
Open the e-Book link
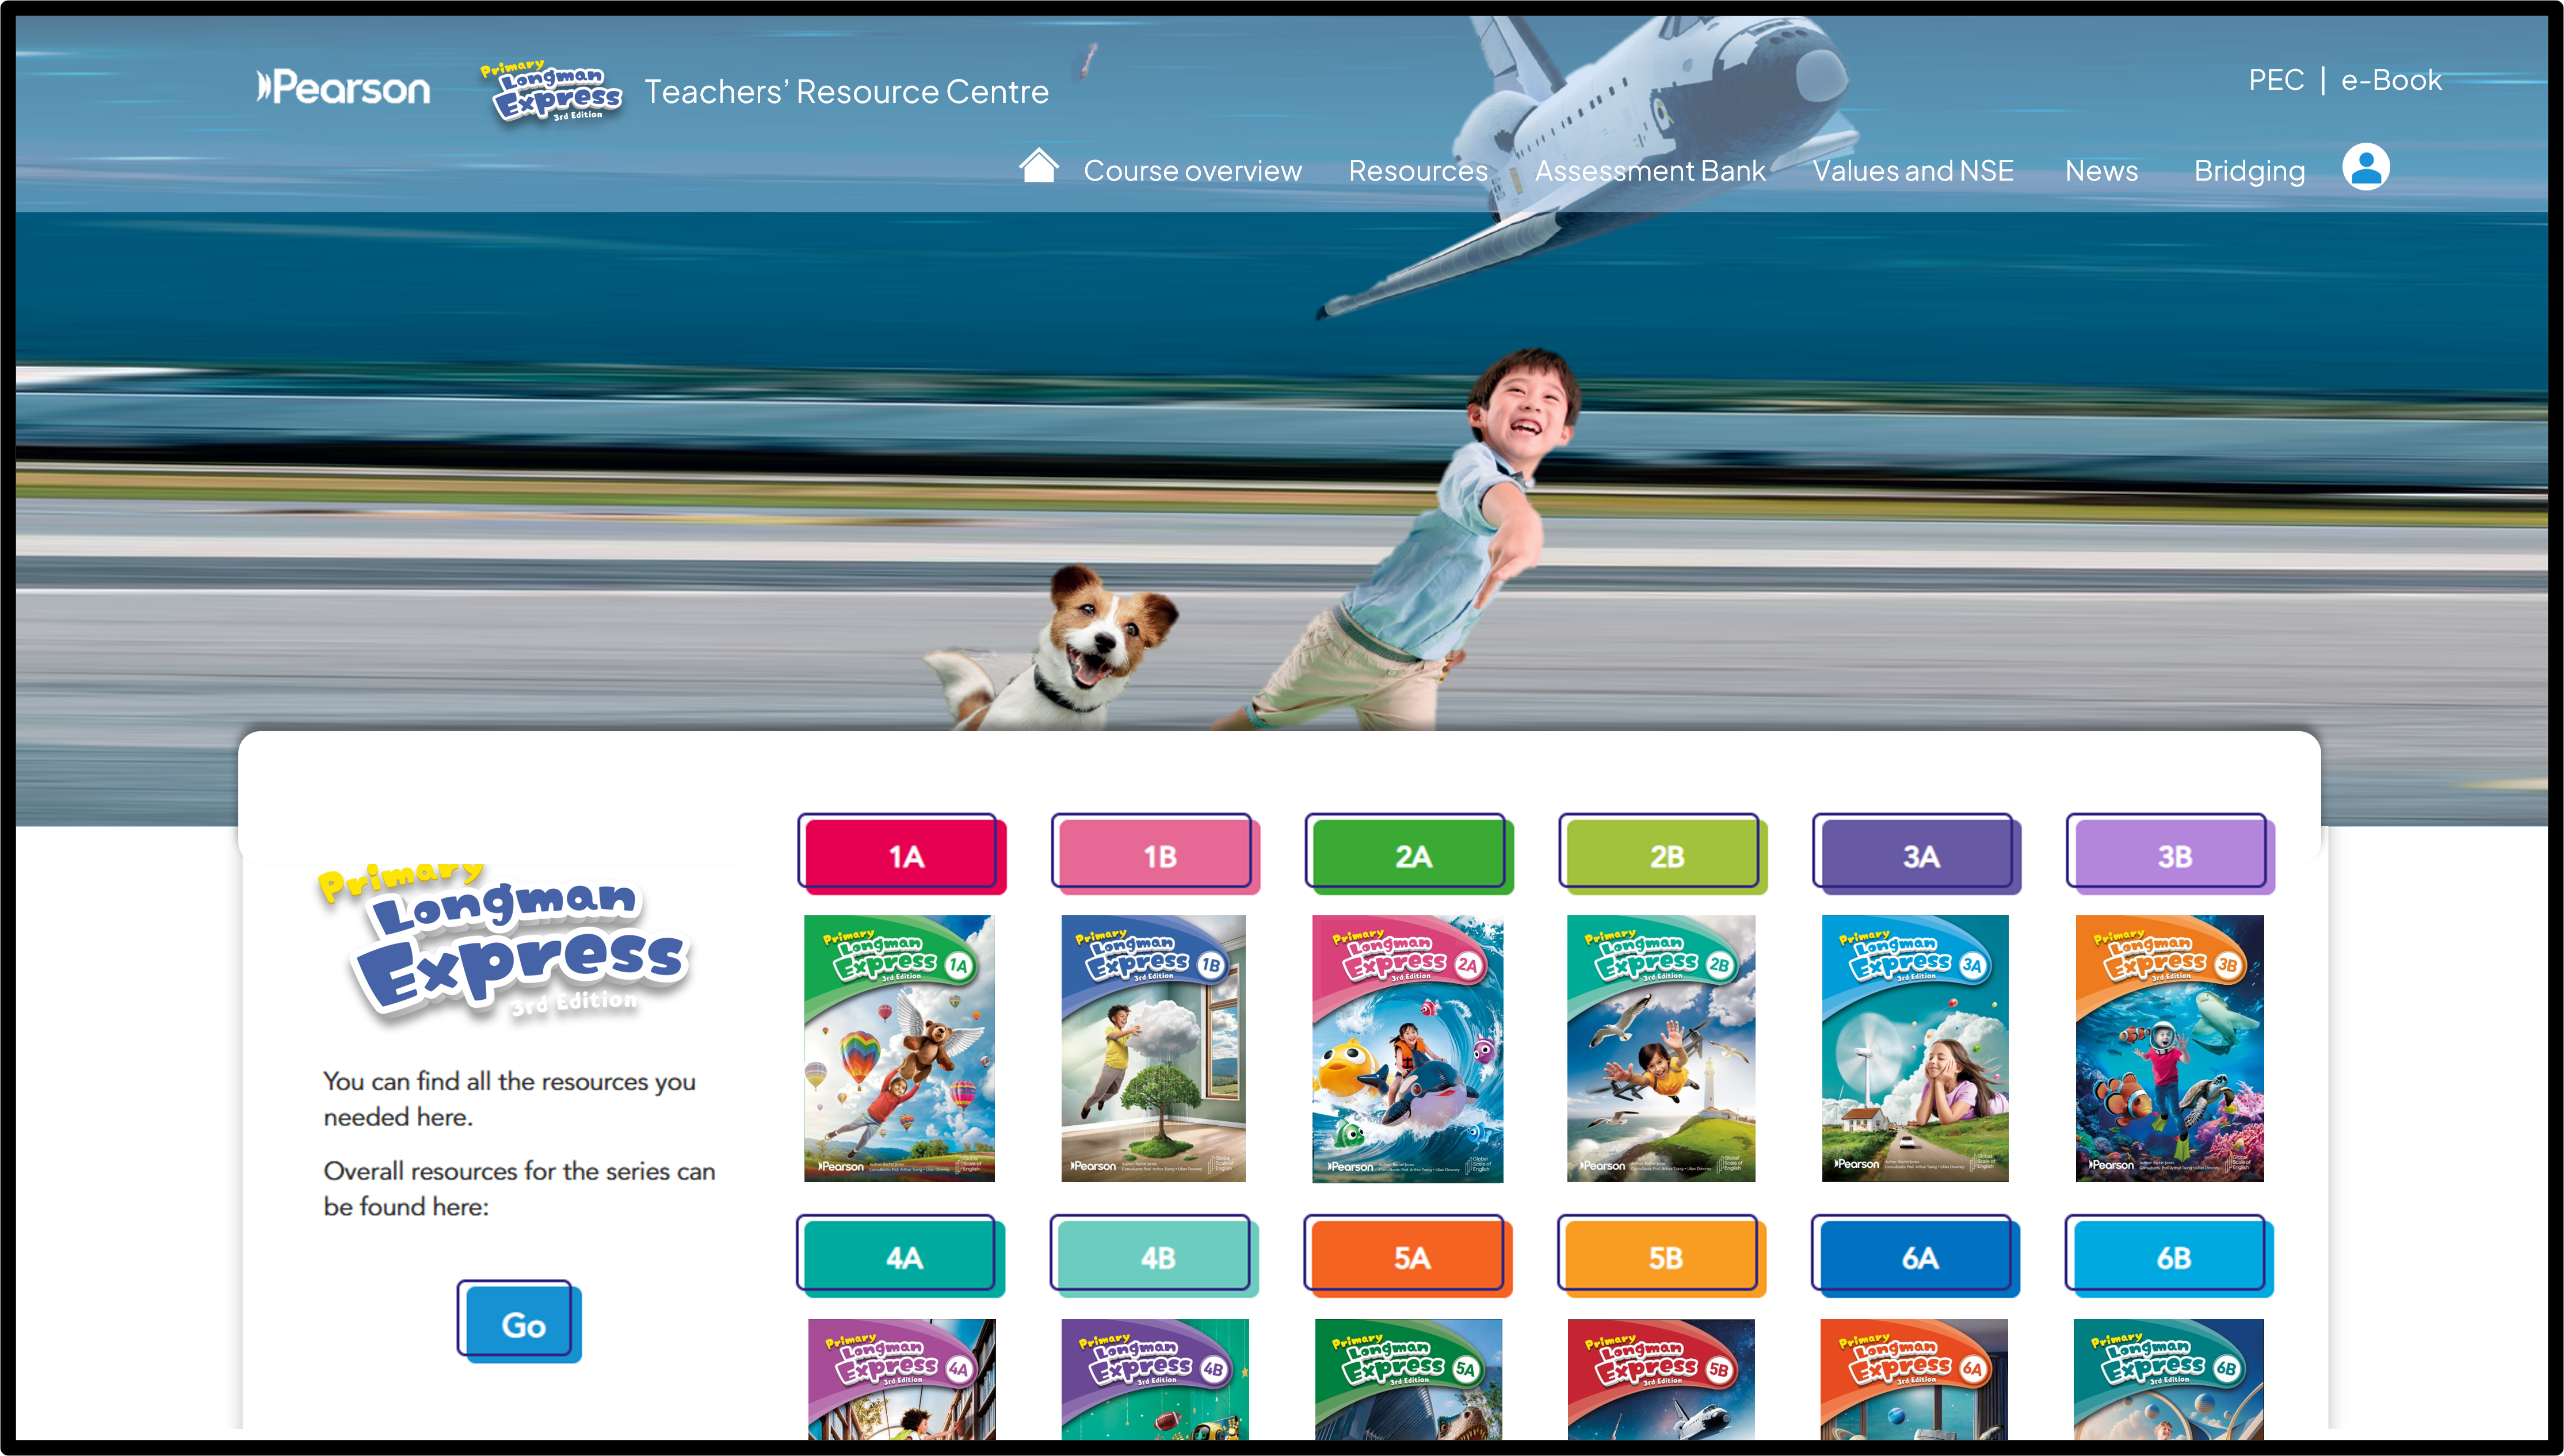(x=2390, y=80)
